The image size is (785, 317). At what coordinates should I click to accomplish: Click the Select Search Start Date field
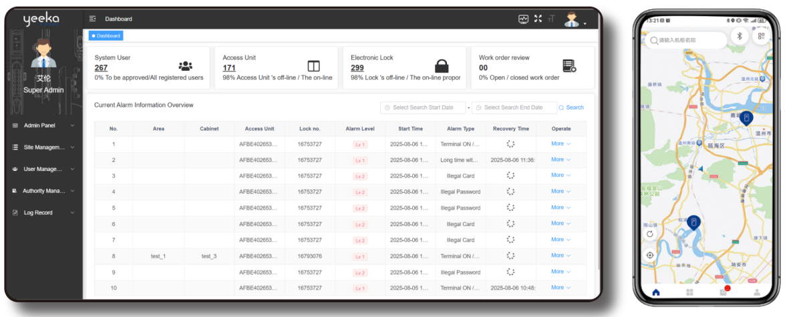pos(423,107)
